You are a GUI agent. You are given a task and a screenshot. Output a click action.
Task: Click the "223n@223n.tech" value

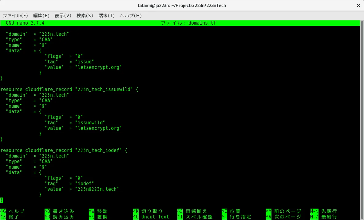[97, 189]
